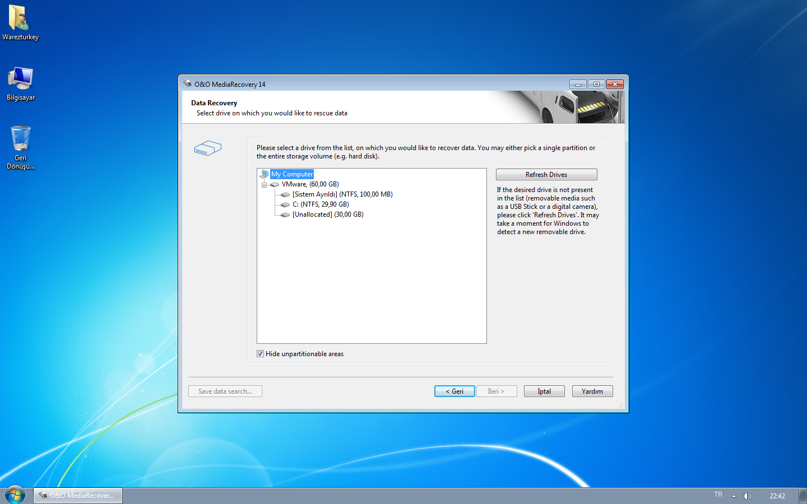
Task: Open the Warezturkey folder on the desktop
Action: coord(20,22)
